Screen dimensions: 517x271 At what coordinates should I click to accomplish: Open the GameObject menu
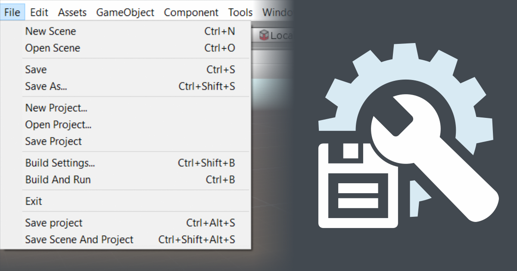[x=125, y=12]
